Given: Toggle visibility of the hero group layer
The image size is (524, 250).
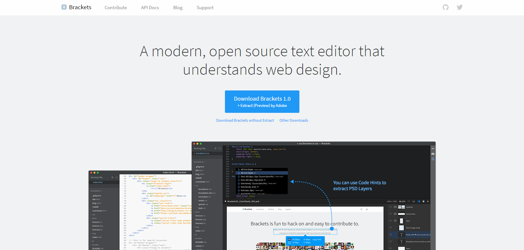Looking at the screenshot, I should tap(391, 221).
